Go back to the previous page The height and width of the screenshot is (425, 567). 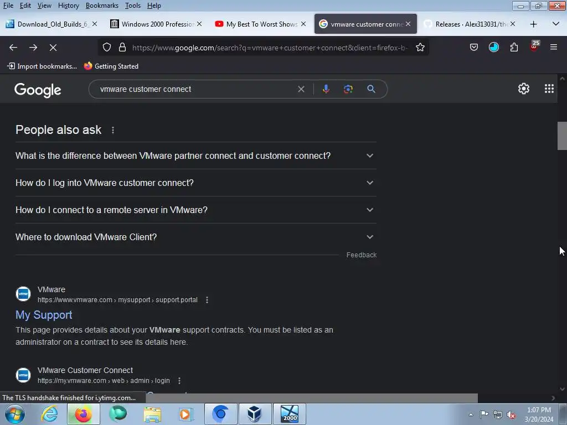(13, 48)
